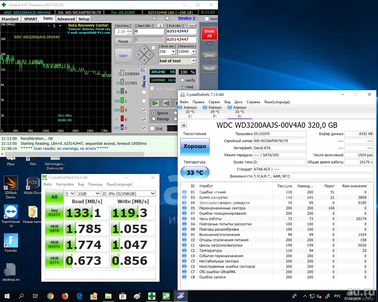Toggle log checkbox for 600 ms blocks
The image size is (378, 302).
pyautogui.click(x=144, y=110)
